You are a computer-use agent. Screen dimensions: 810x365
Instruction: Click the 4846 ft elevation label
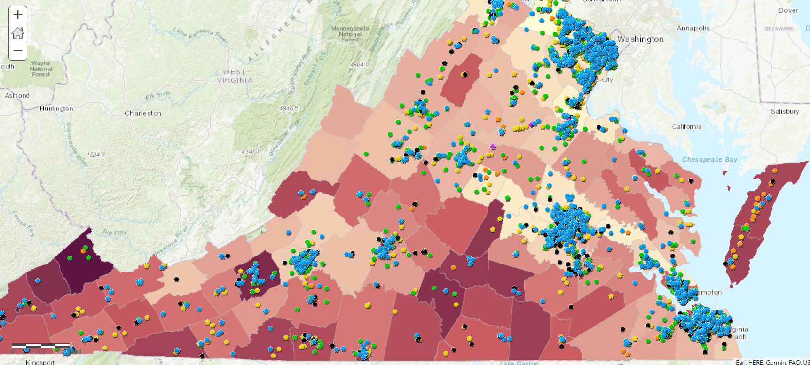click(x=288, y=109)
